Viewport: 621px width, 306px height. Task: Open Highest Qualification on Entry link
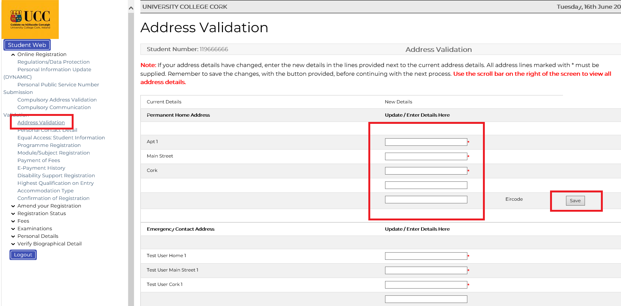[55, 183]
